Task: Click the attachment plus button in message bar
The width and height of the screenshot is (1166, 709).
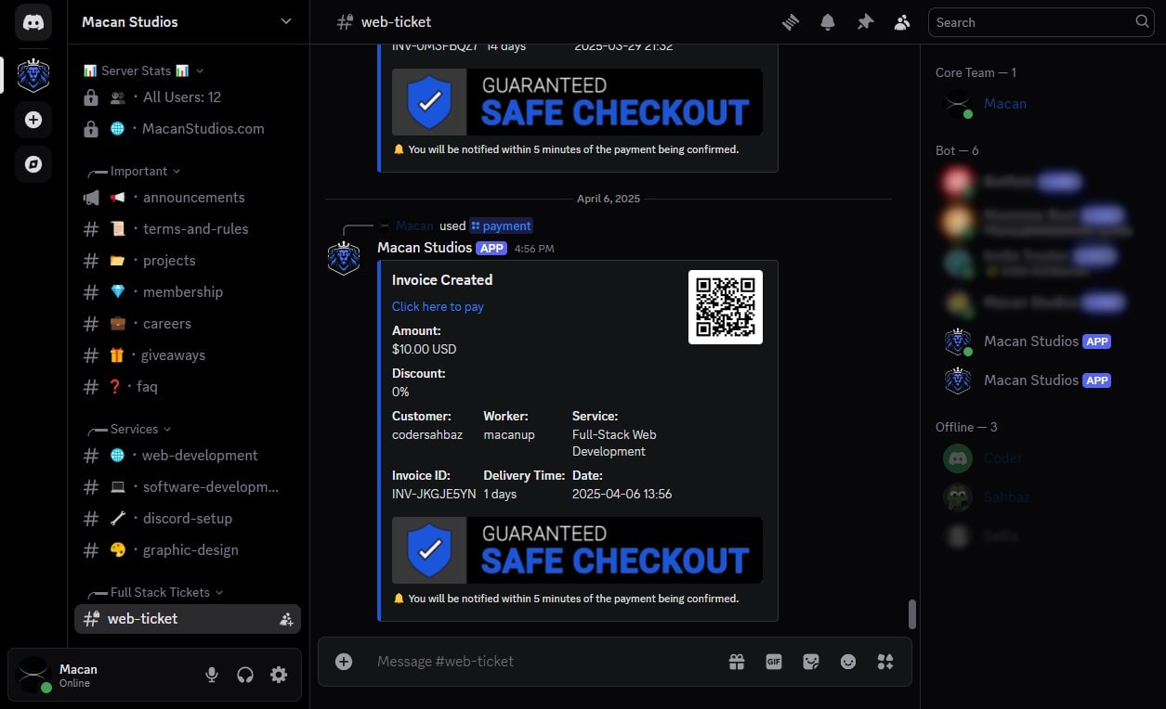Action: pos(344,662)
